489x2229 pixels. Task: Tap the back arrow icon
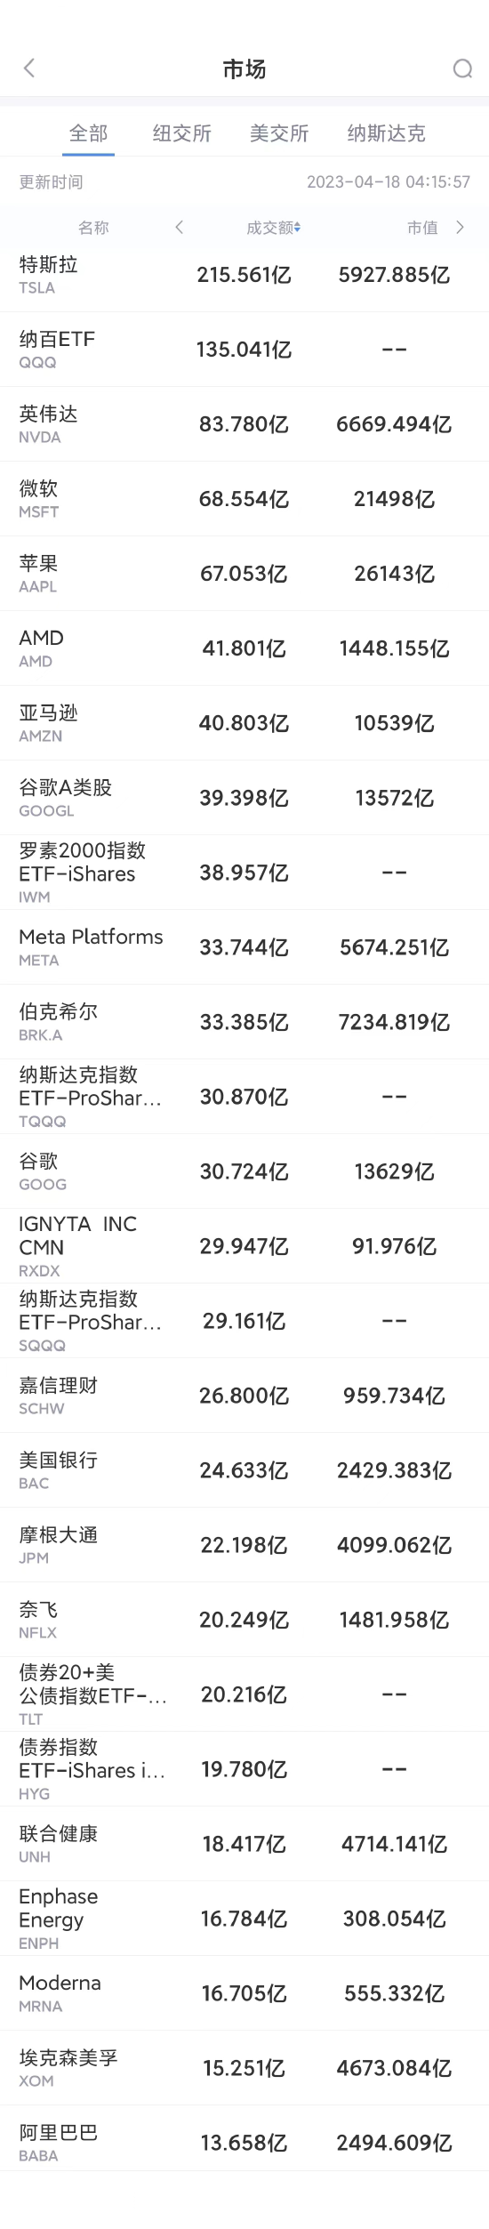point(29,68)
